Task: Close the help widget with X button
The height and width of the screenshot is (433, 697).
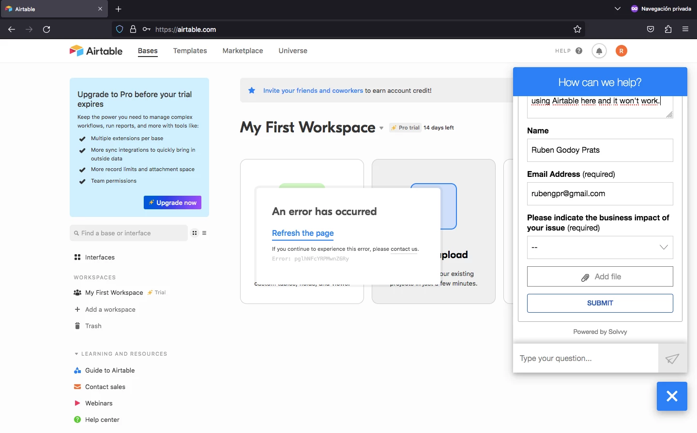Action: point(672,396)
